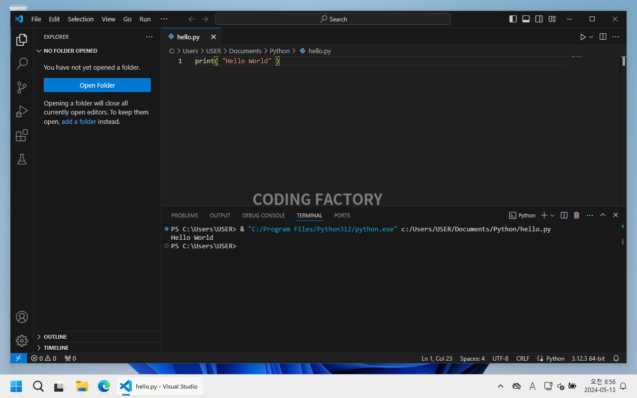Open the Search view in activity bar
637x398 pixels.
22,64
